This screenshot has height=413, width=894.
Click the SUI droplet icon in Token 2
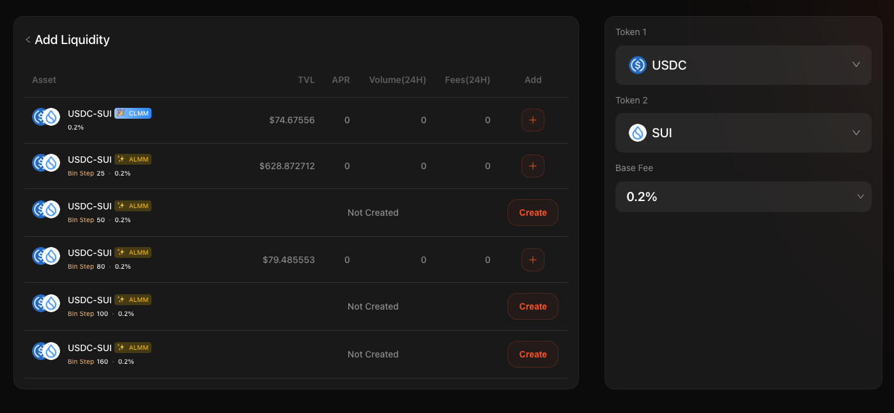point(637,133)
